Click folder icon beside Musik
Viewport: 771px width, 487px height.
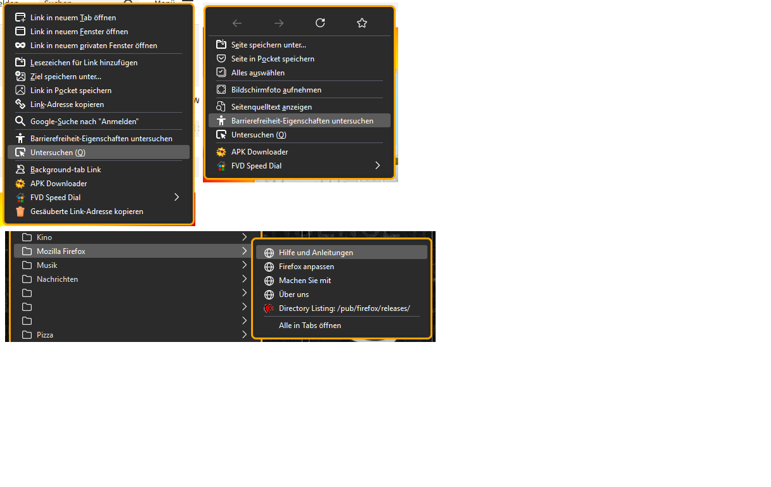click(27, 265)
